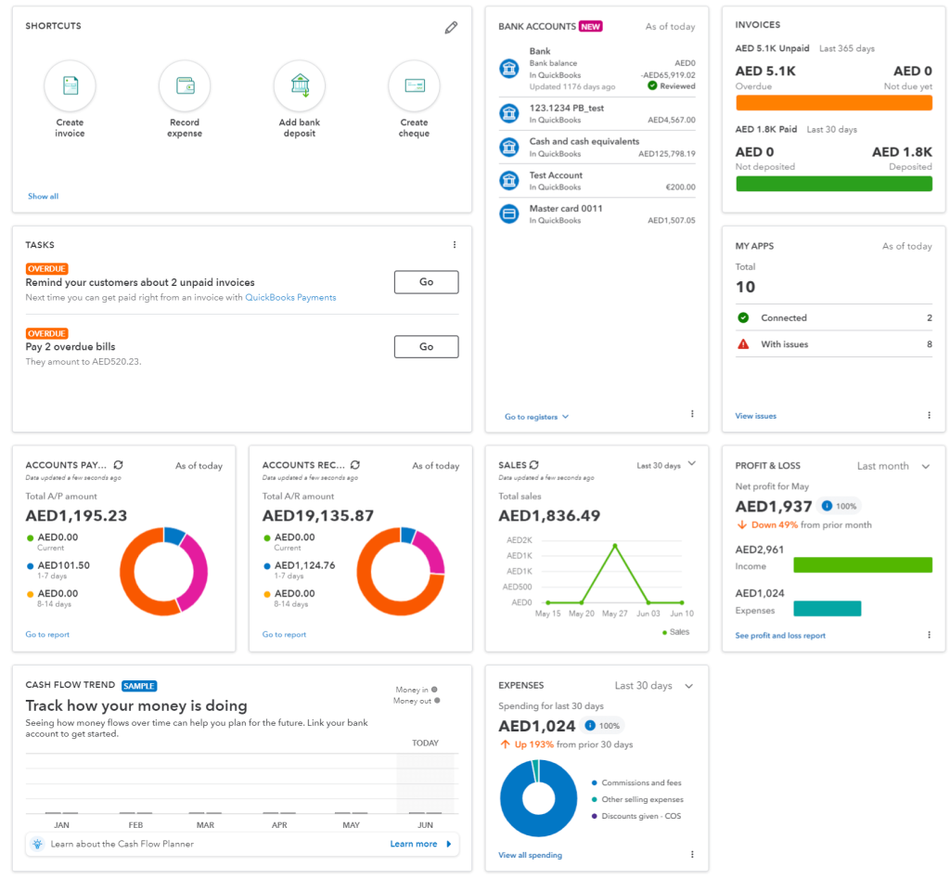
Task: Click the orange Overdue invoices bar
Action: pos(833,103)
